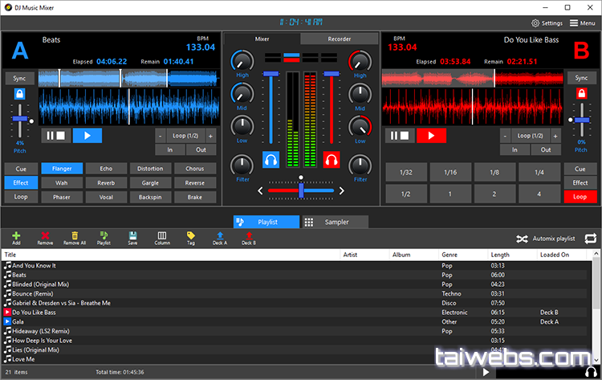Open the Recorder tab in mixer
The image size is (602, 380).
point(339,39)
